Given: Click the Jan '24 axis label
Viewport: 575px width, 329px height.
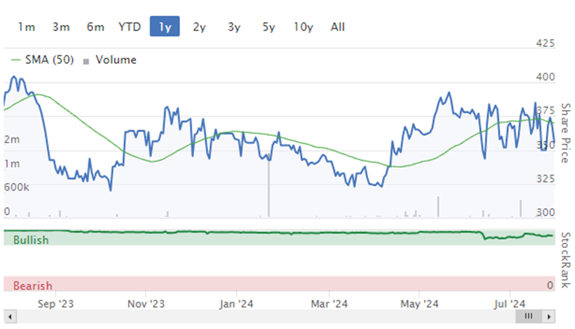Looking at the screenshot, I should [x=236, y=304].
